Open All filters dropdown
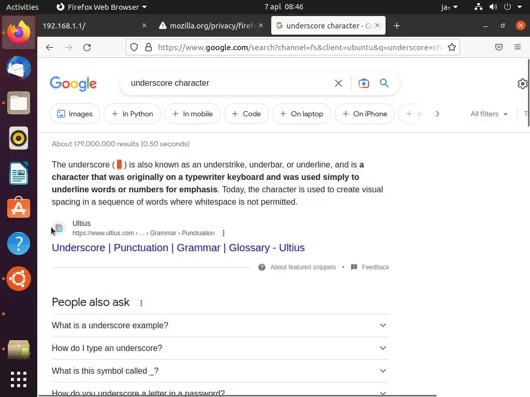The height and width of the screenshot is (397, 530). (489, 114)
